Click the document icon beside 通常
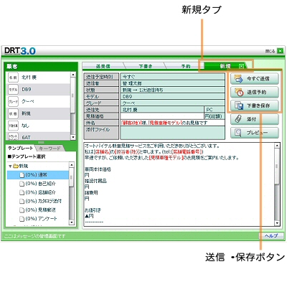Image resolution: width=287 pixels, height=287 pixels. pos(22,175)
